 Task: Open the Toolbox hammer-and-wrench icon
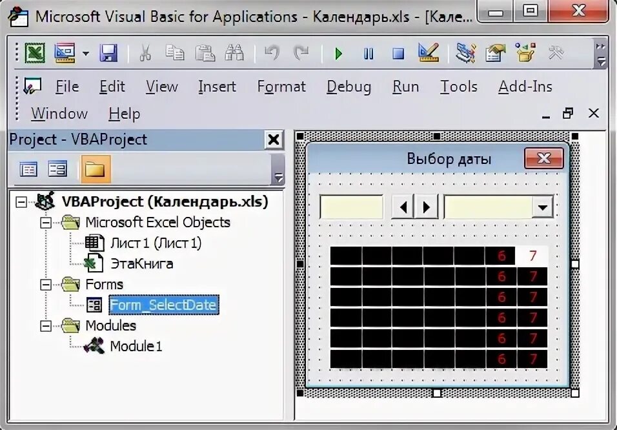pyautogui.click(x=556, y=53)
